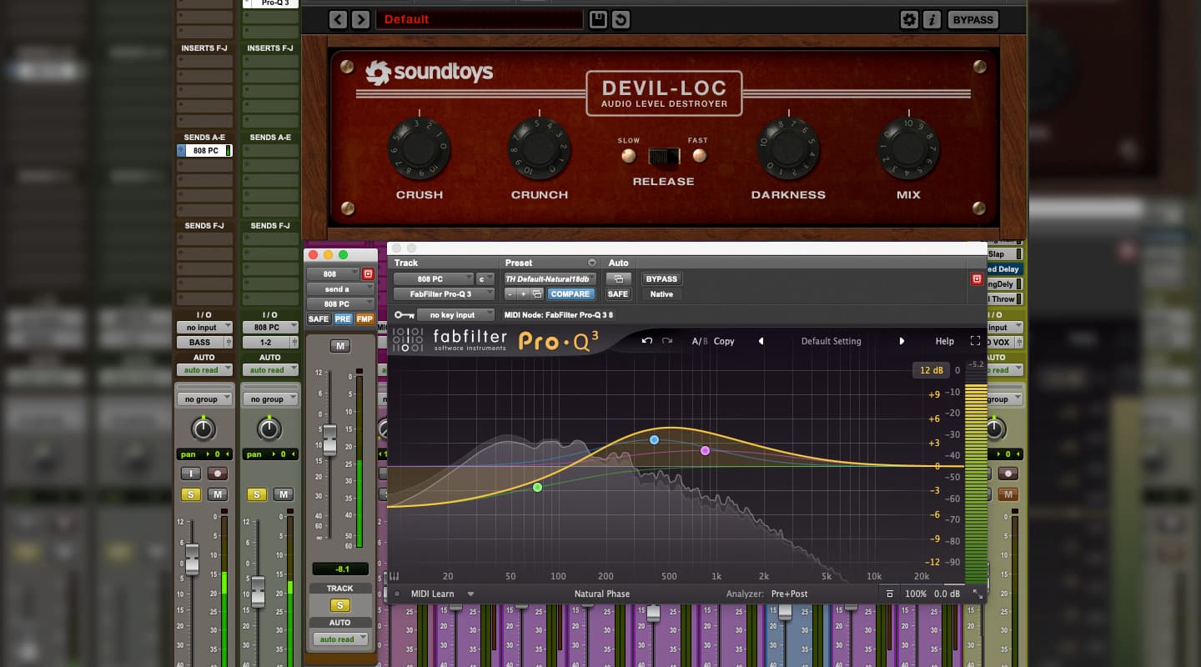Click the Pro-Q 3 output options icon
Screen dimensions: 1201x667
[890, 594]
